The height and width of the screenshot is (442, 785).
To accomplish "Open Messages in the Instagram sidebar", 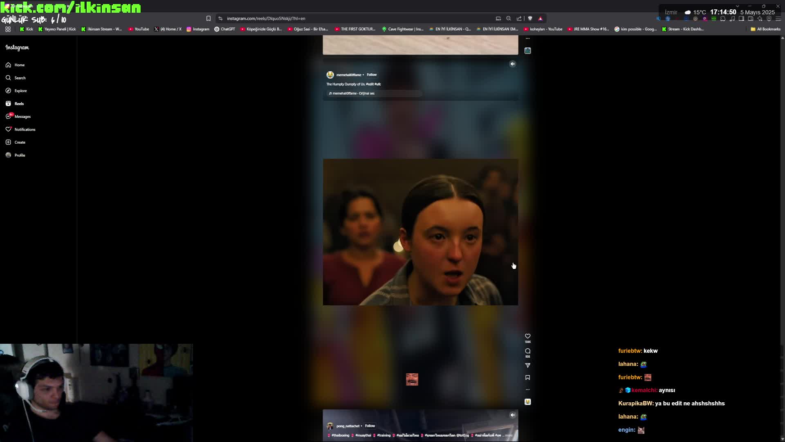I will click(x=22, y=117).
